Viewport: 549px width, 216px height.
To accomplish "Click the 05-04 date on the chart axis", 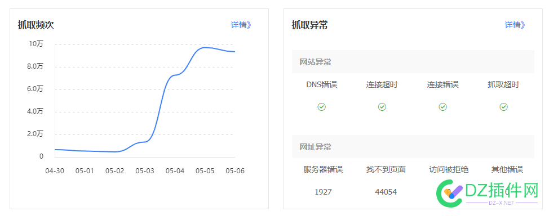I will point(175,171).
